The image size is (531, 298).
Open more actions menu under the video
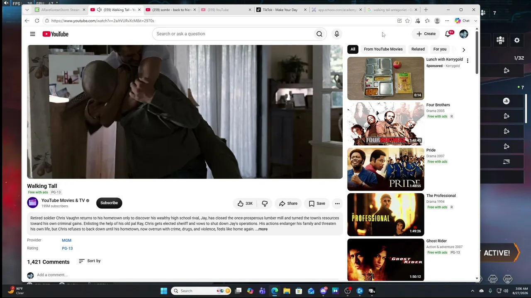point(337,204)
